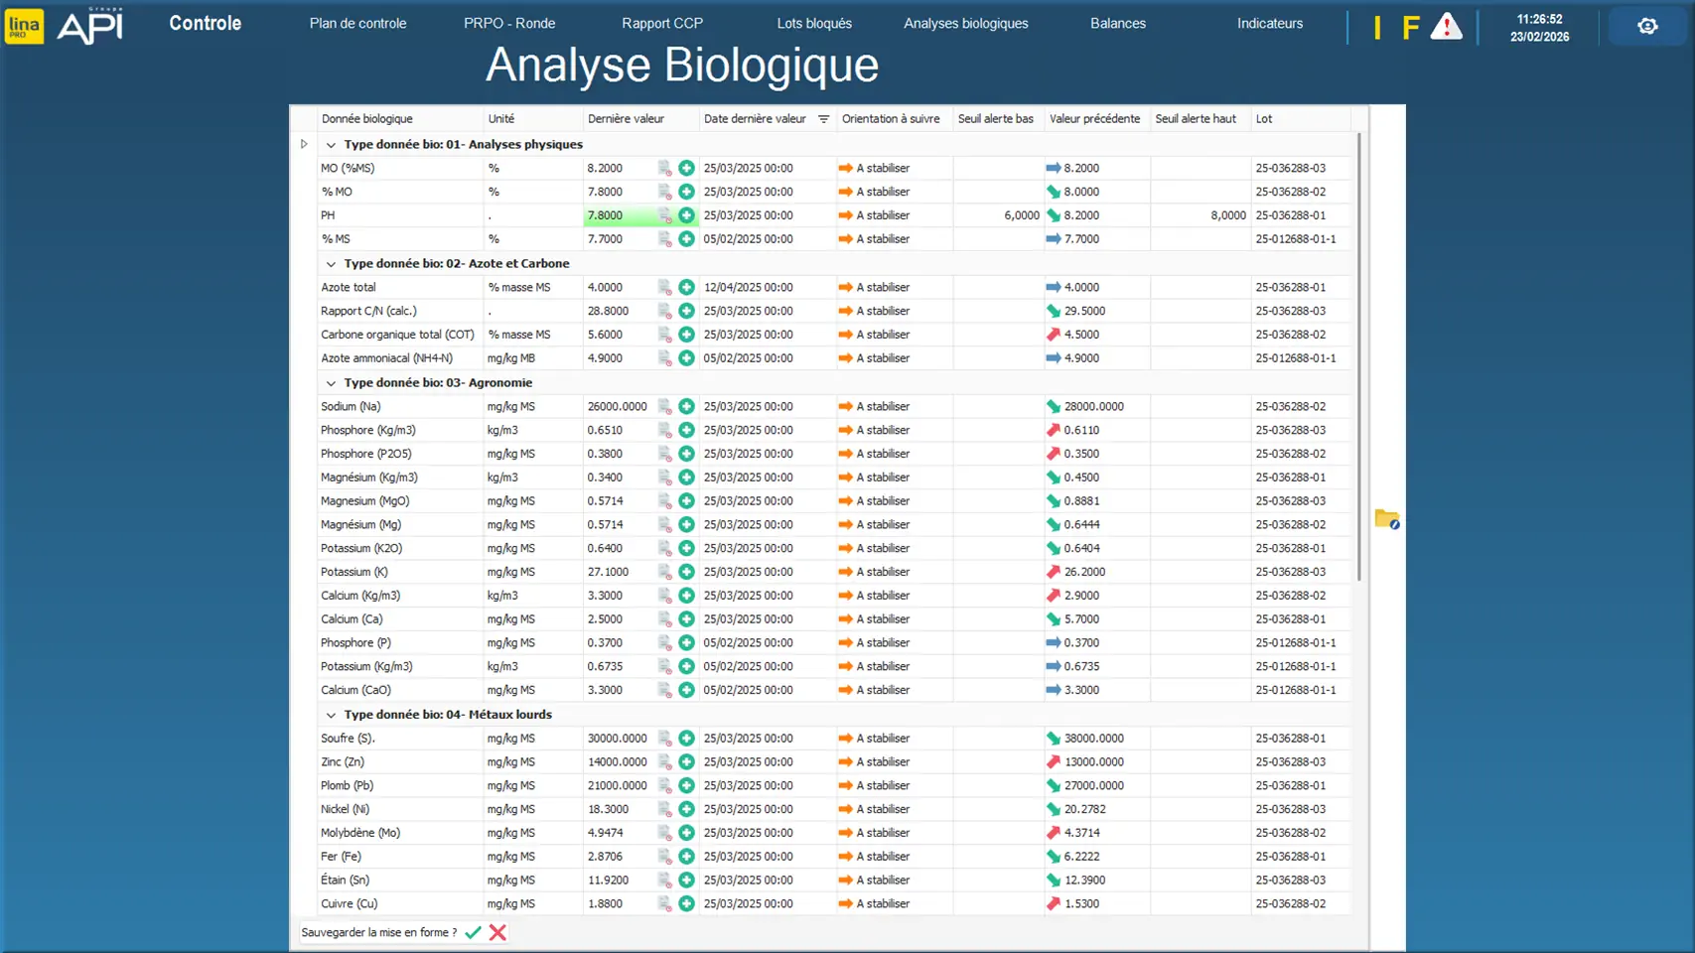Click the table's vertical scrollbar

pos(1358,357)
